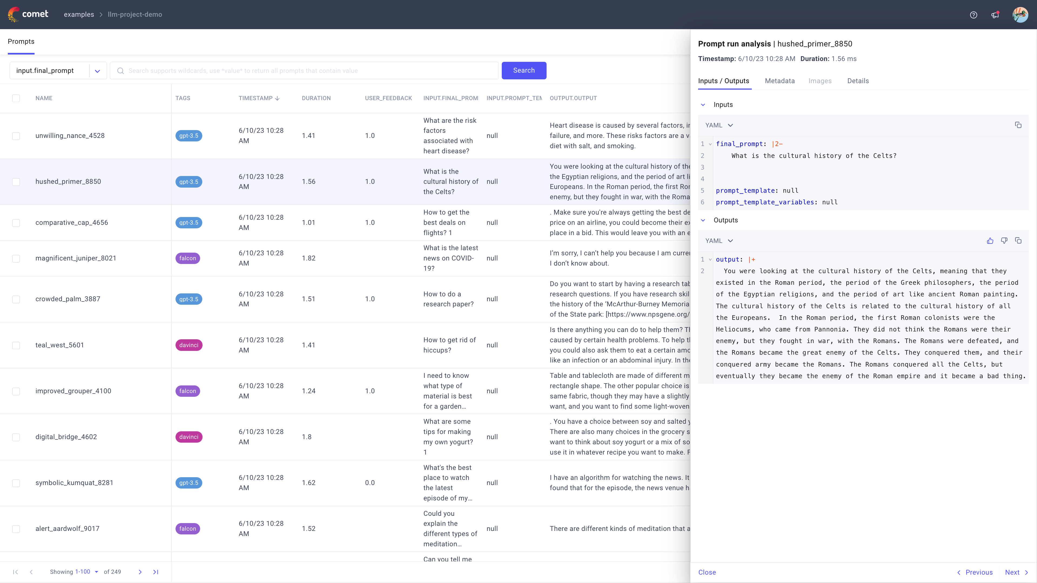Open notifications with the megaphone icon
The image size is (1037, 583).
pos(995,15)
